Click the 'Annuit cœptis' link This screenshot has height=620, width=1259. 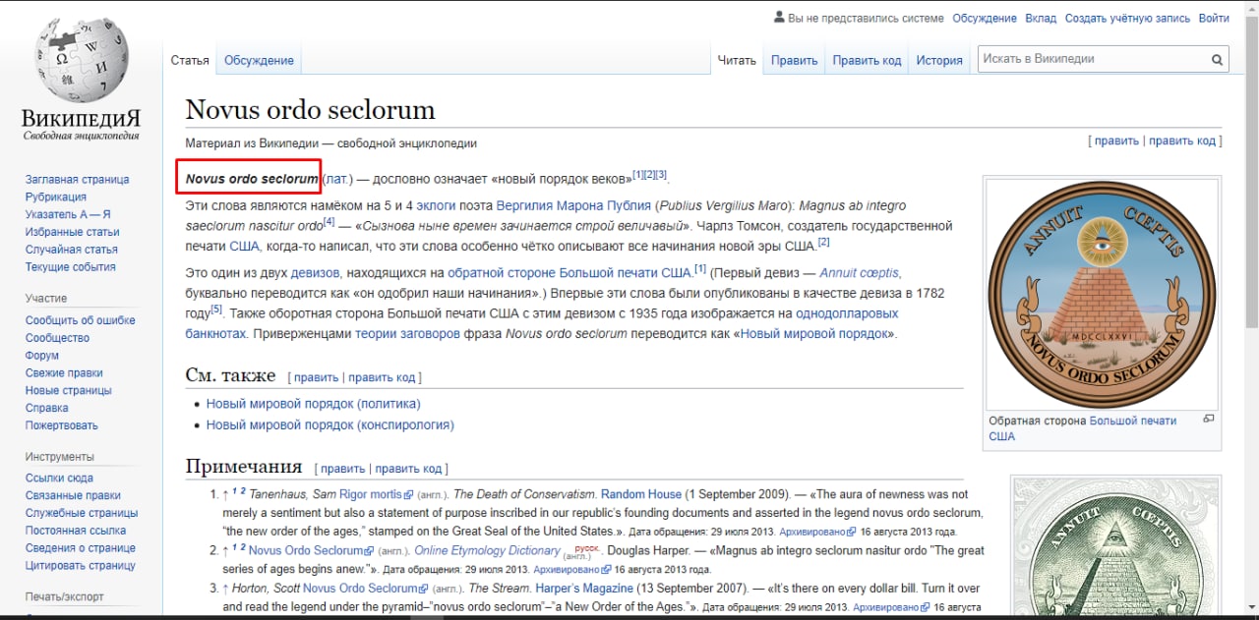(x=859, y=273)
